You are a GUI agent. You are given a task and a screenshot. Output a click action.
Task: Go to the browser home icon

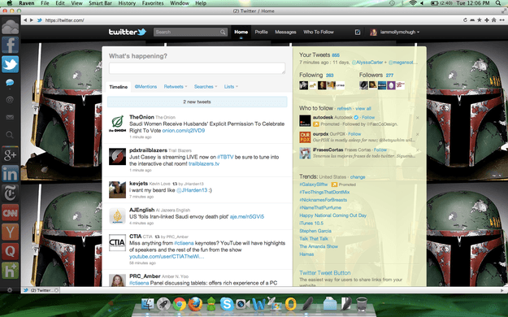(x=493, y=20)
